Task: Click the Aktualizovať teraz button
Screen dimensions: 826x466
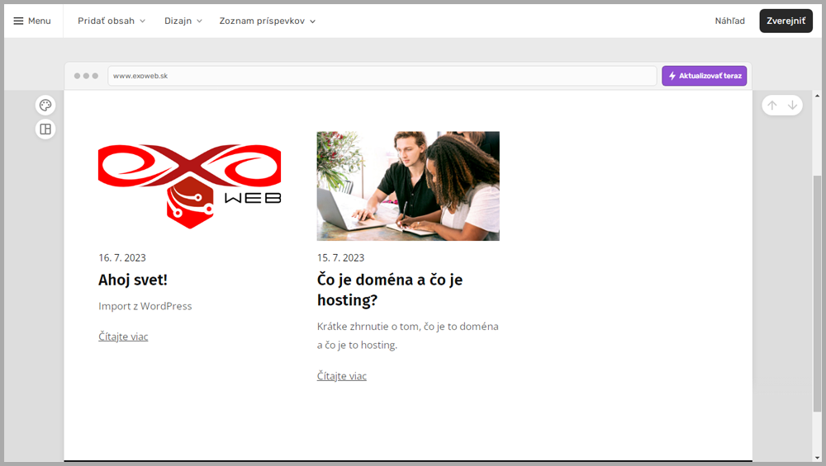Action: click(705, 76)
